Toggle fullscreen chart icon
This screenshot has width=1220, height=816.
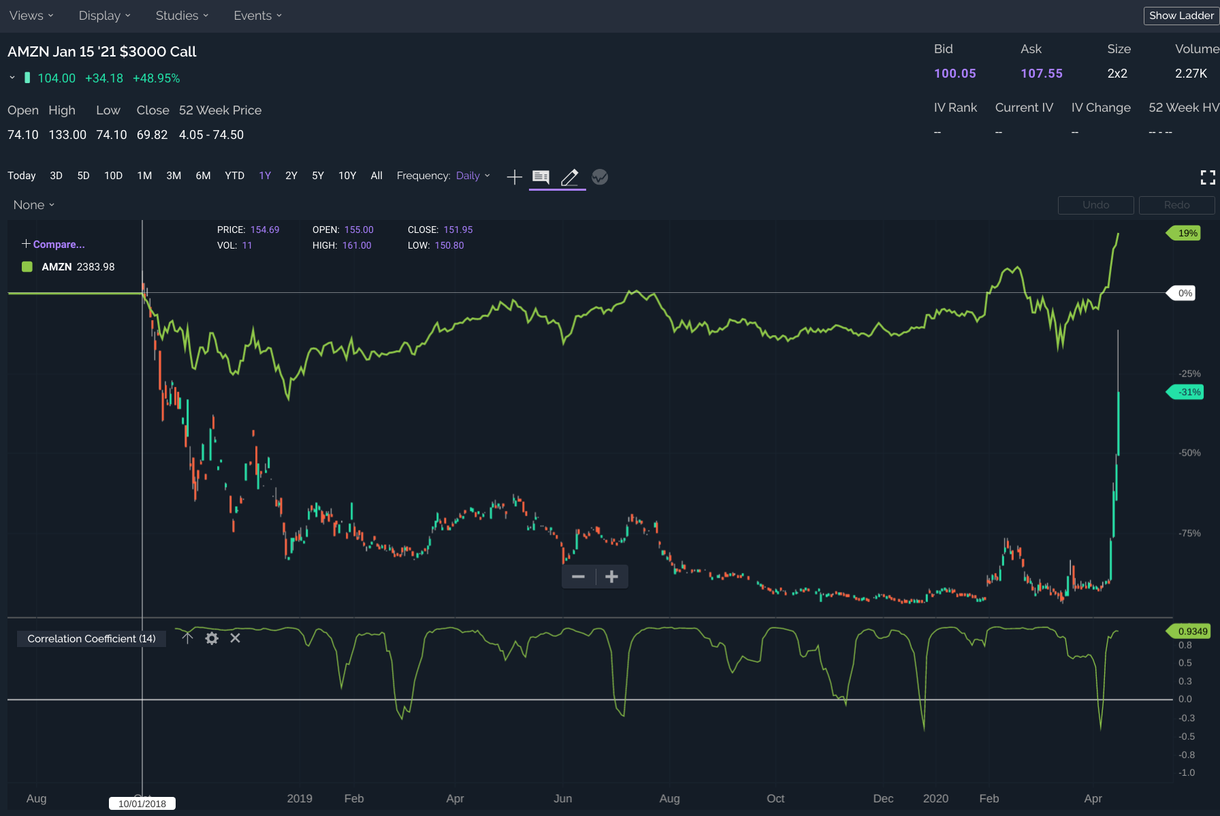(x=1208, y=178)
